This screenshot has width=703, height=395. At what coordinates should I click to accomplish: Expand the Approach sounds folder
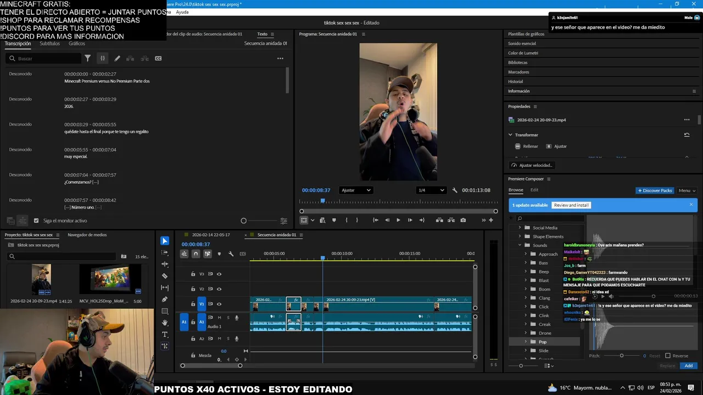pyautogui.click(x=525, y=254)
